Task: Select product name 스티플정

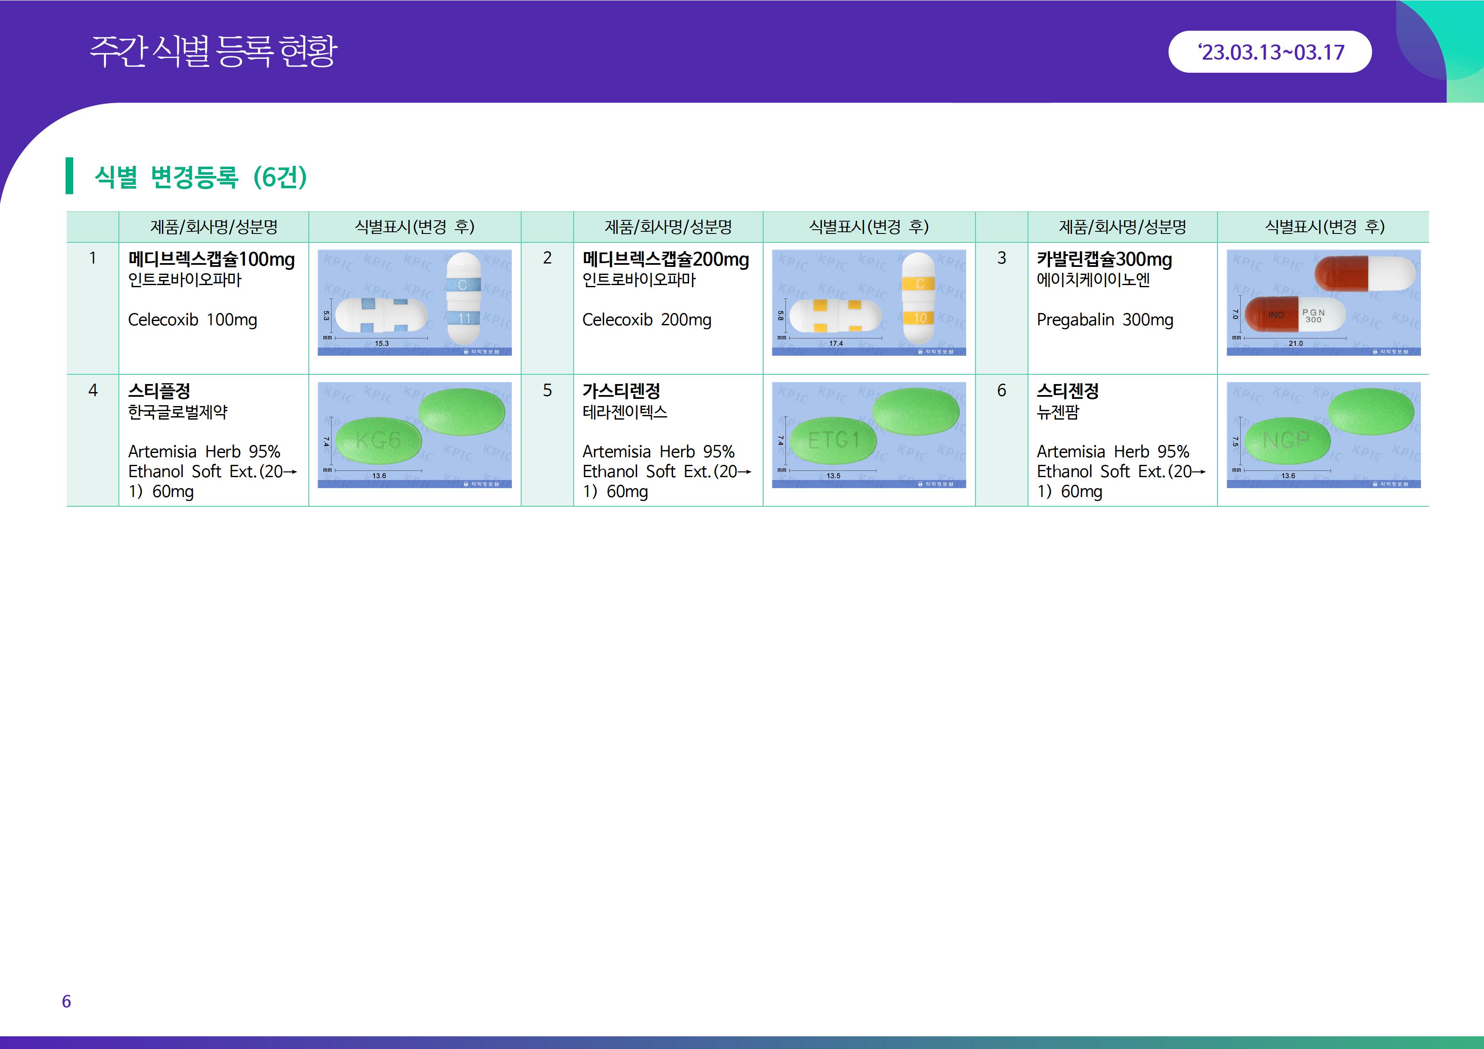Action: pyautogui.click(x=159, y=391)
